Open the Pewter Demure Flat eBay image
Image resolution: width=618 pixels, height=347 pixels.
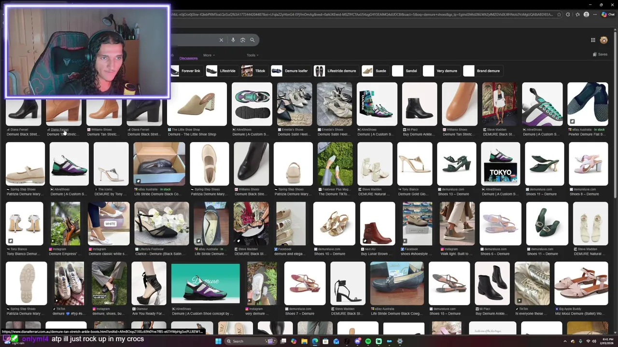click(x=588, y=104)
